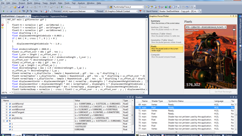Click the Save floppy disk icon
This screenshot has height=136, width=242.
19,7
